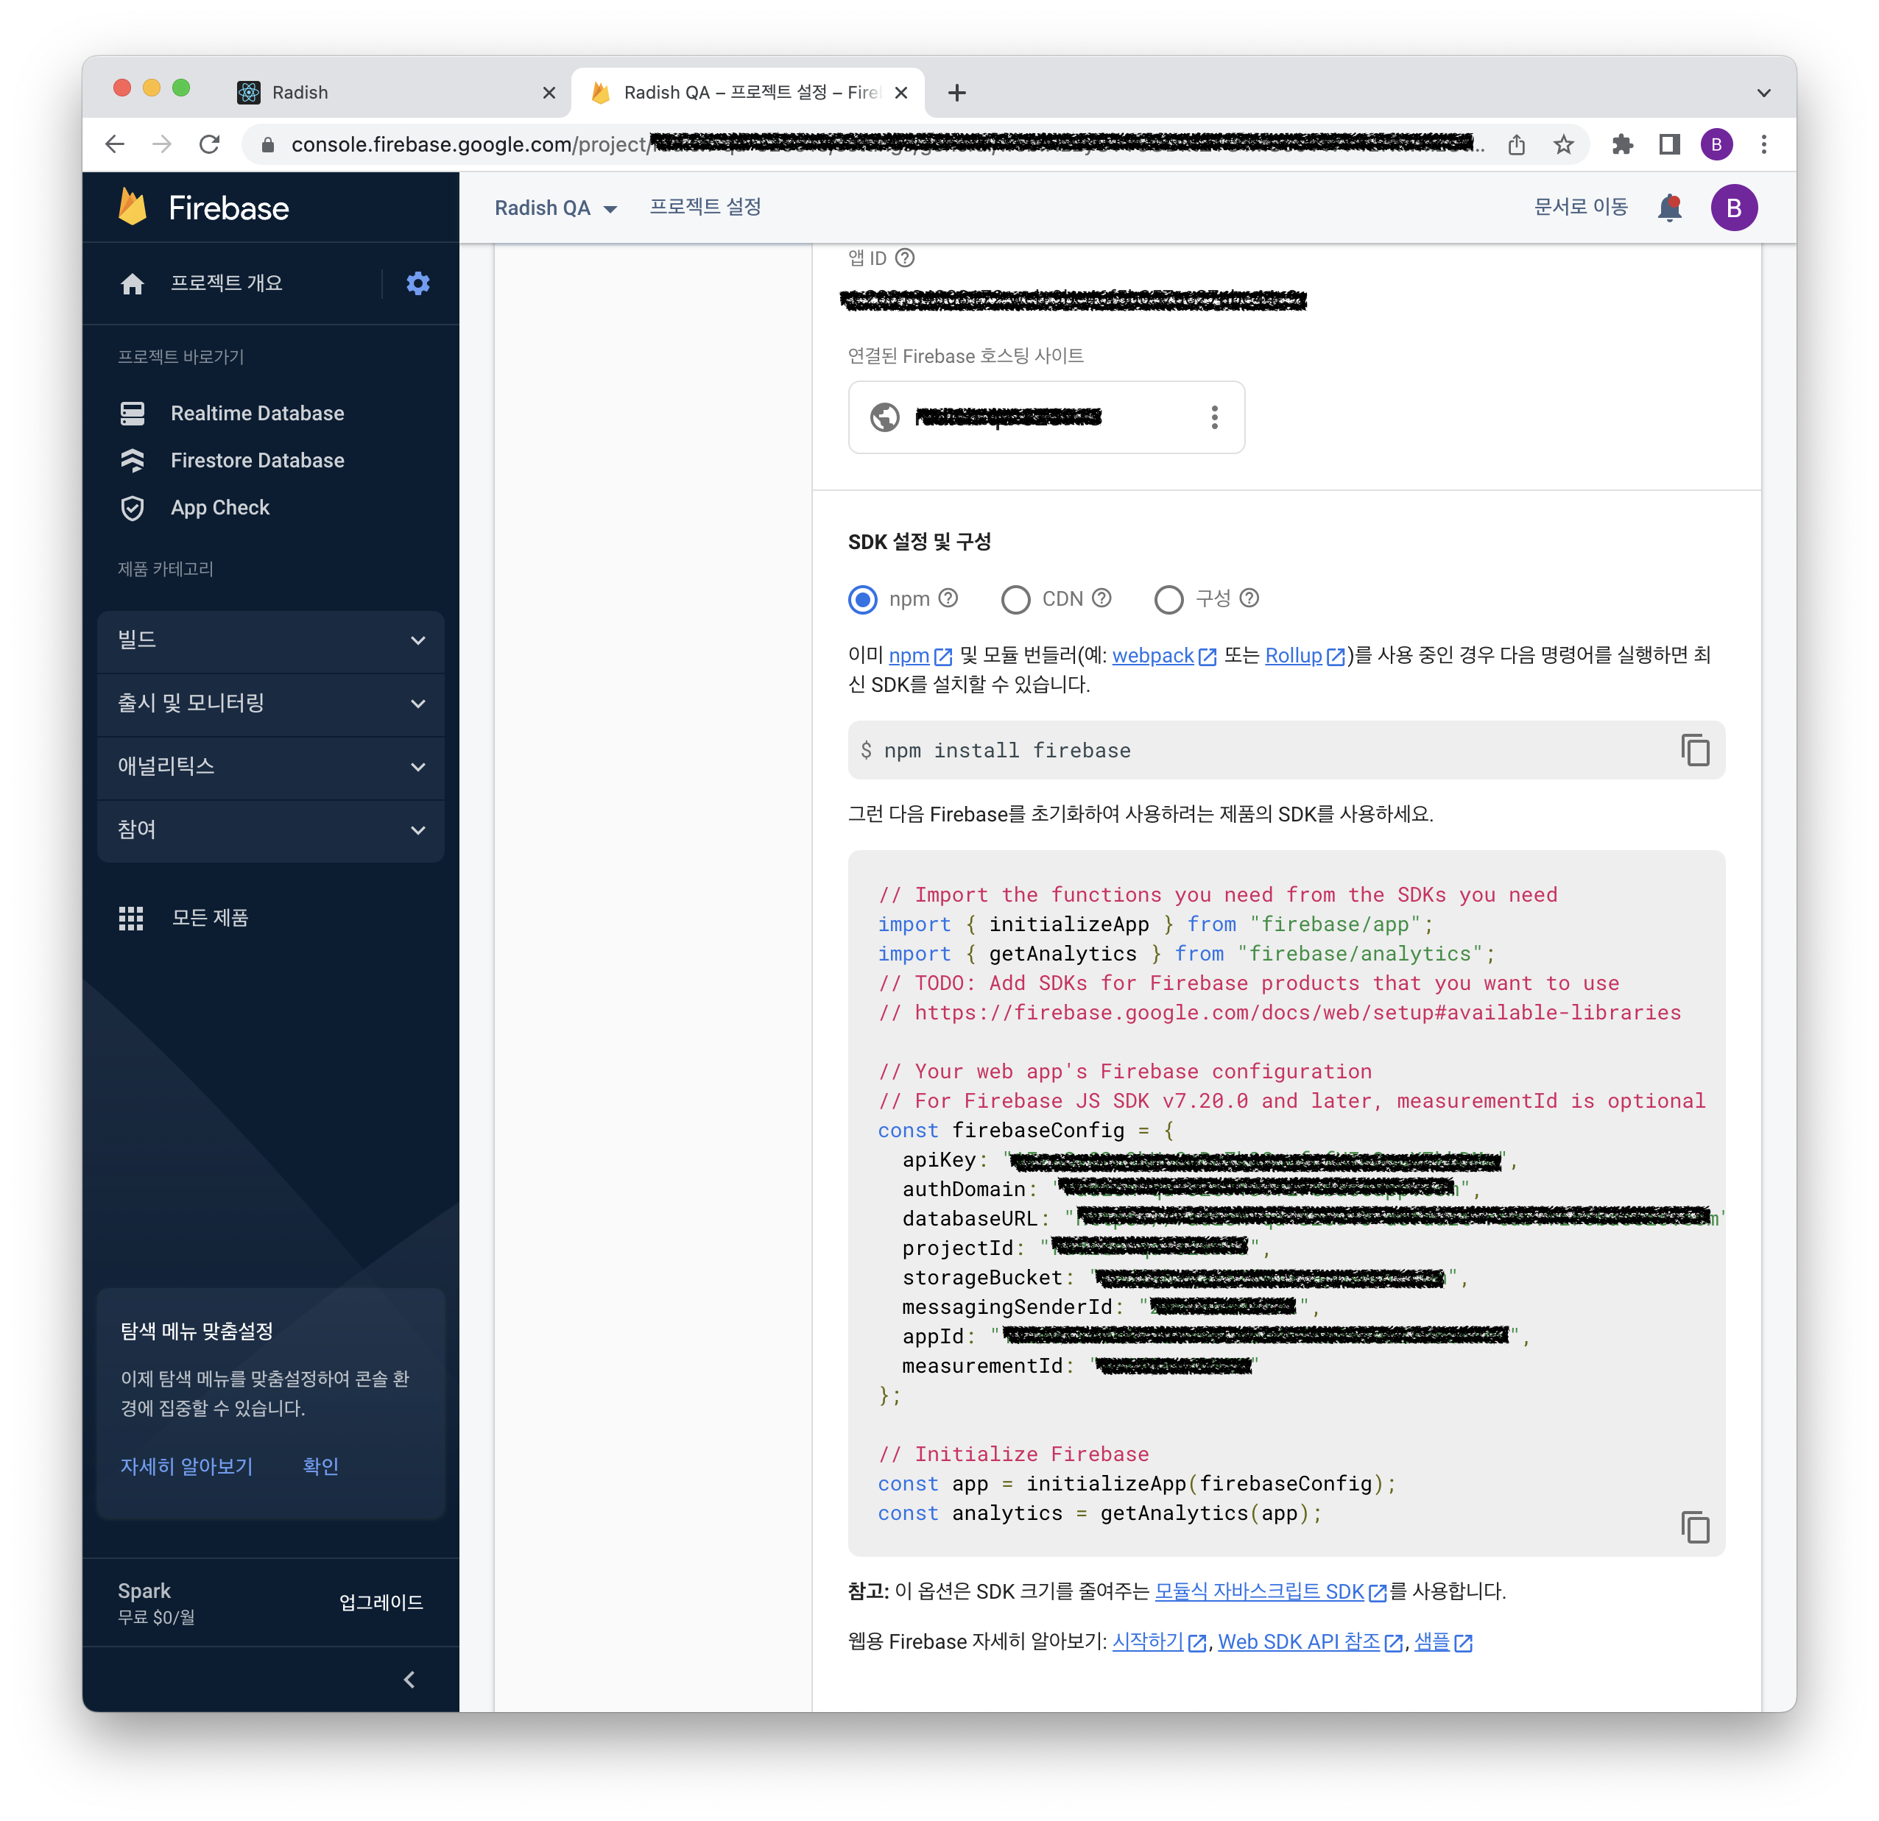Expand the 빌드 category
Screen dimensions: 1879x1821
[270, 640]
